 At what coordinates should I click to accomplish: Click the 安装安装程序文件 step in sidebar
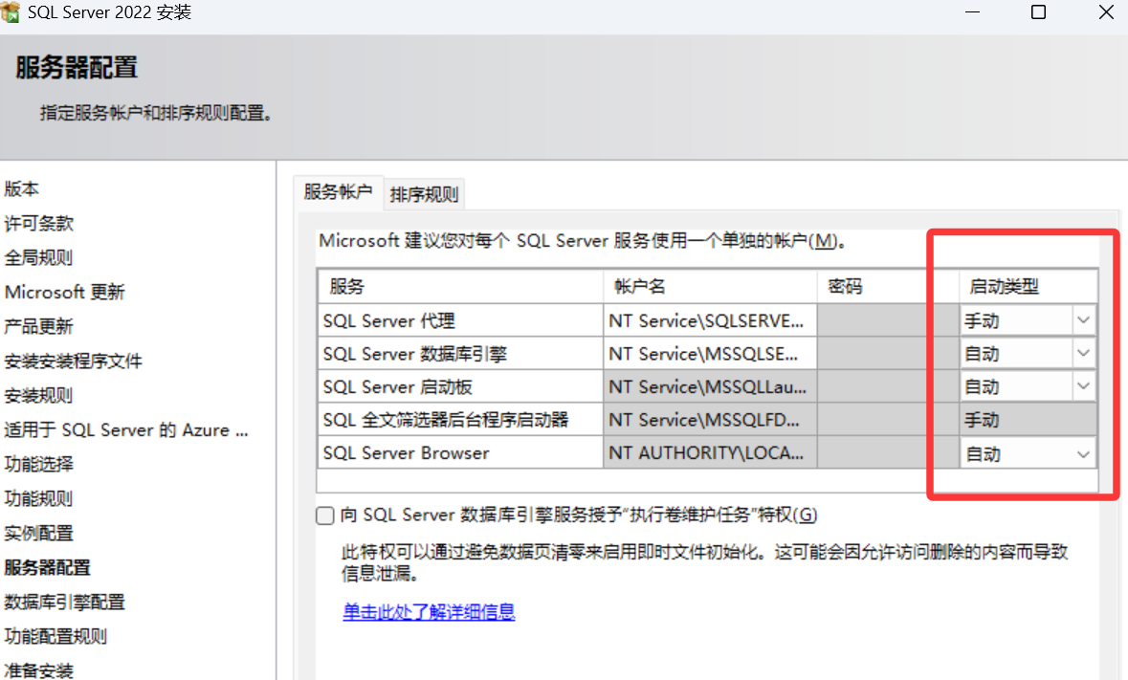pyautogui.click(x=74, y=361)
